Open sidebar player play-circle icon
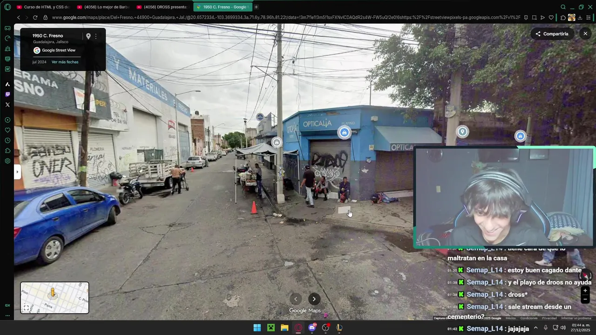596x335 pixels. tap(7, 120)
